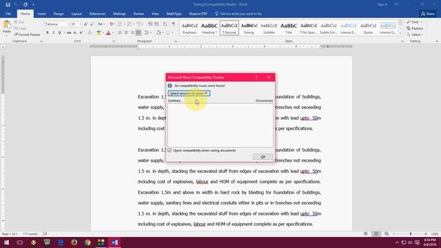Click OK in Compatibility Checker dialog
This screenshot has width=441, height=248.
263,156
